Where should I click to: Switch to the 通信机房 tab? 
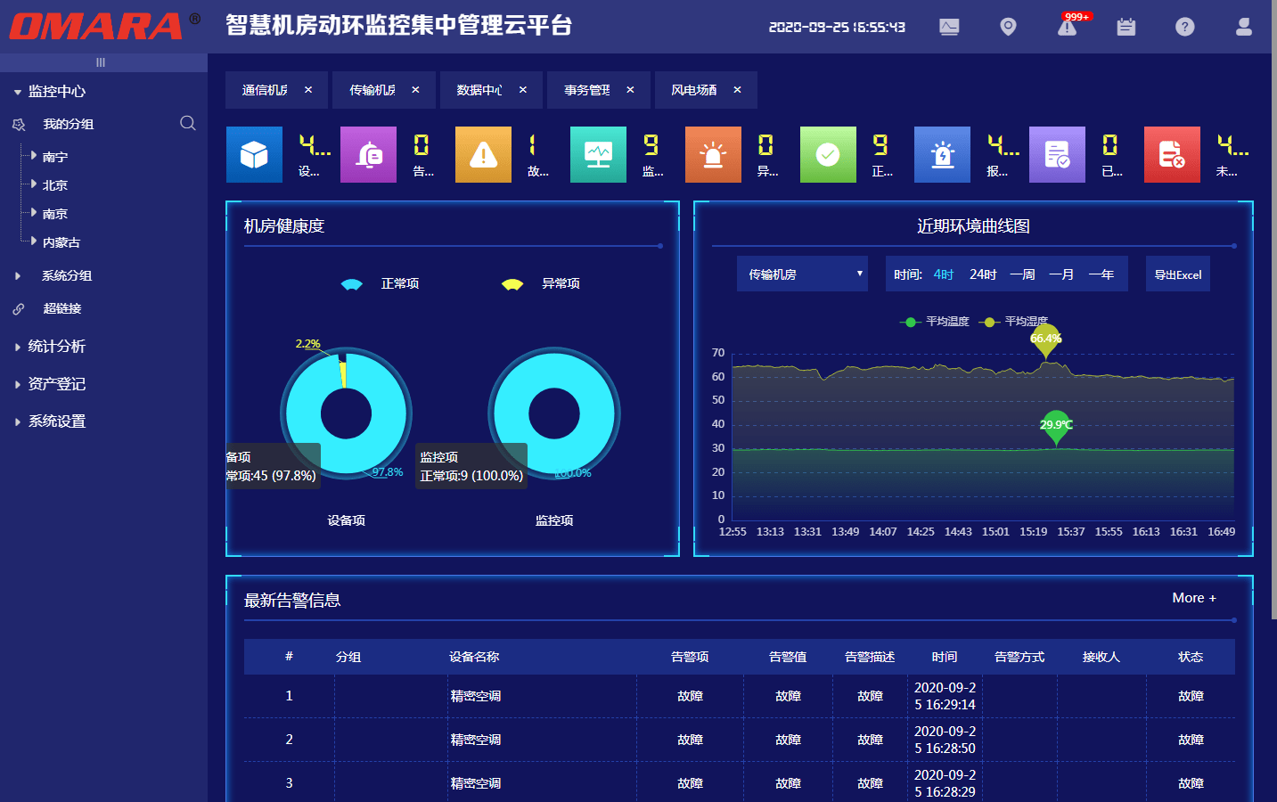pyautogui.click(x=265, y=90)
